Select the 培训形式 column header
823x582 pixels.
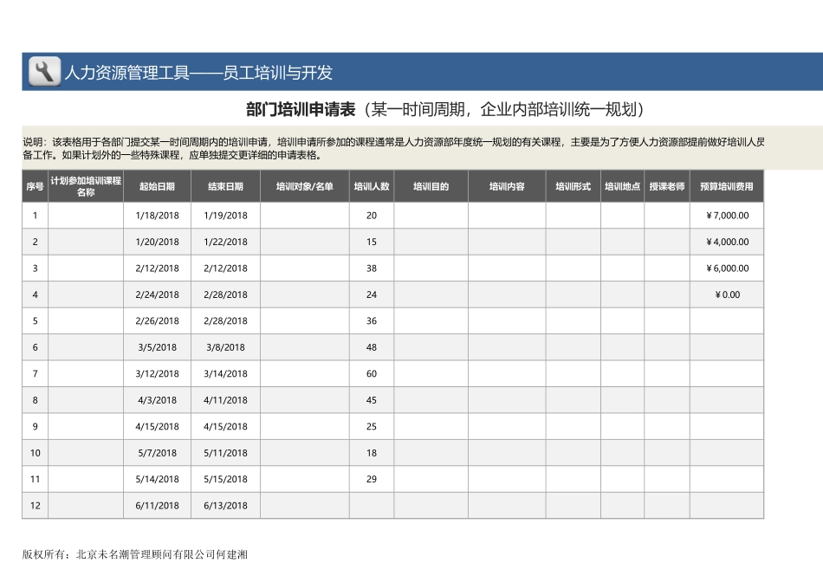pos(574,186)
